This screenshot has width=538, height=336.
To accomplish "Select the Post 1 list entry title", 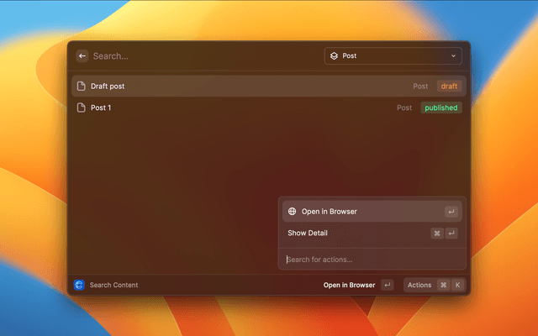I will tap(101, 108).
